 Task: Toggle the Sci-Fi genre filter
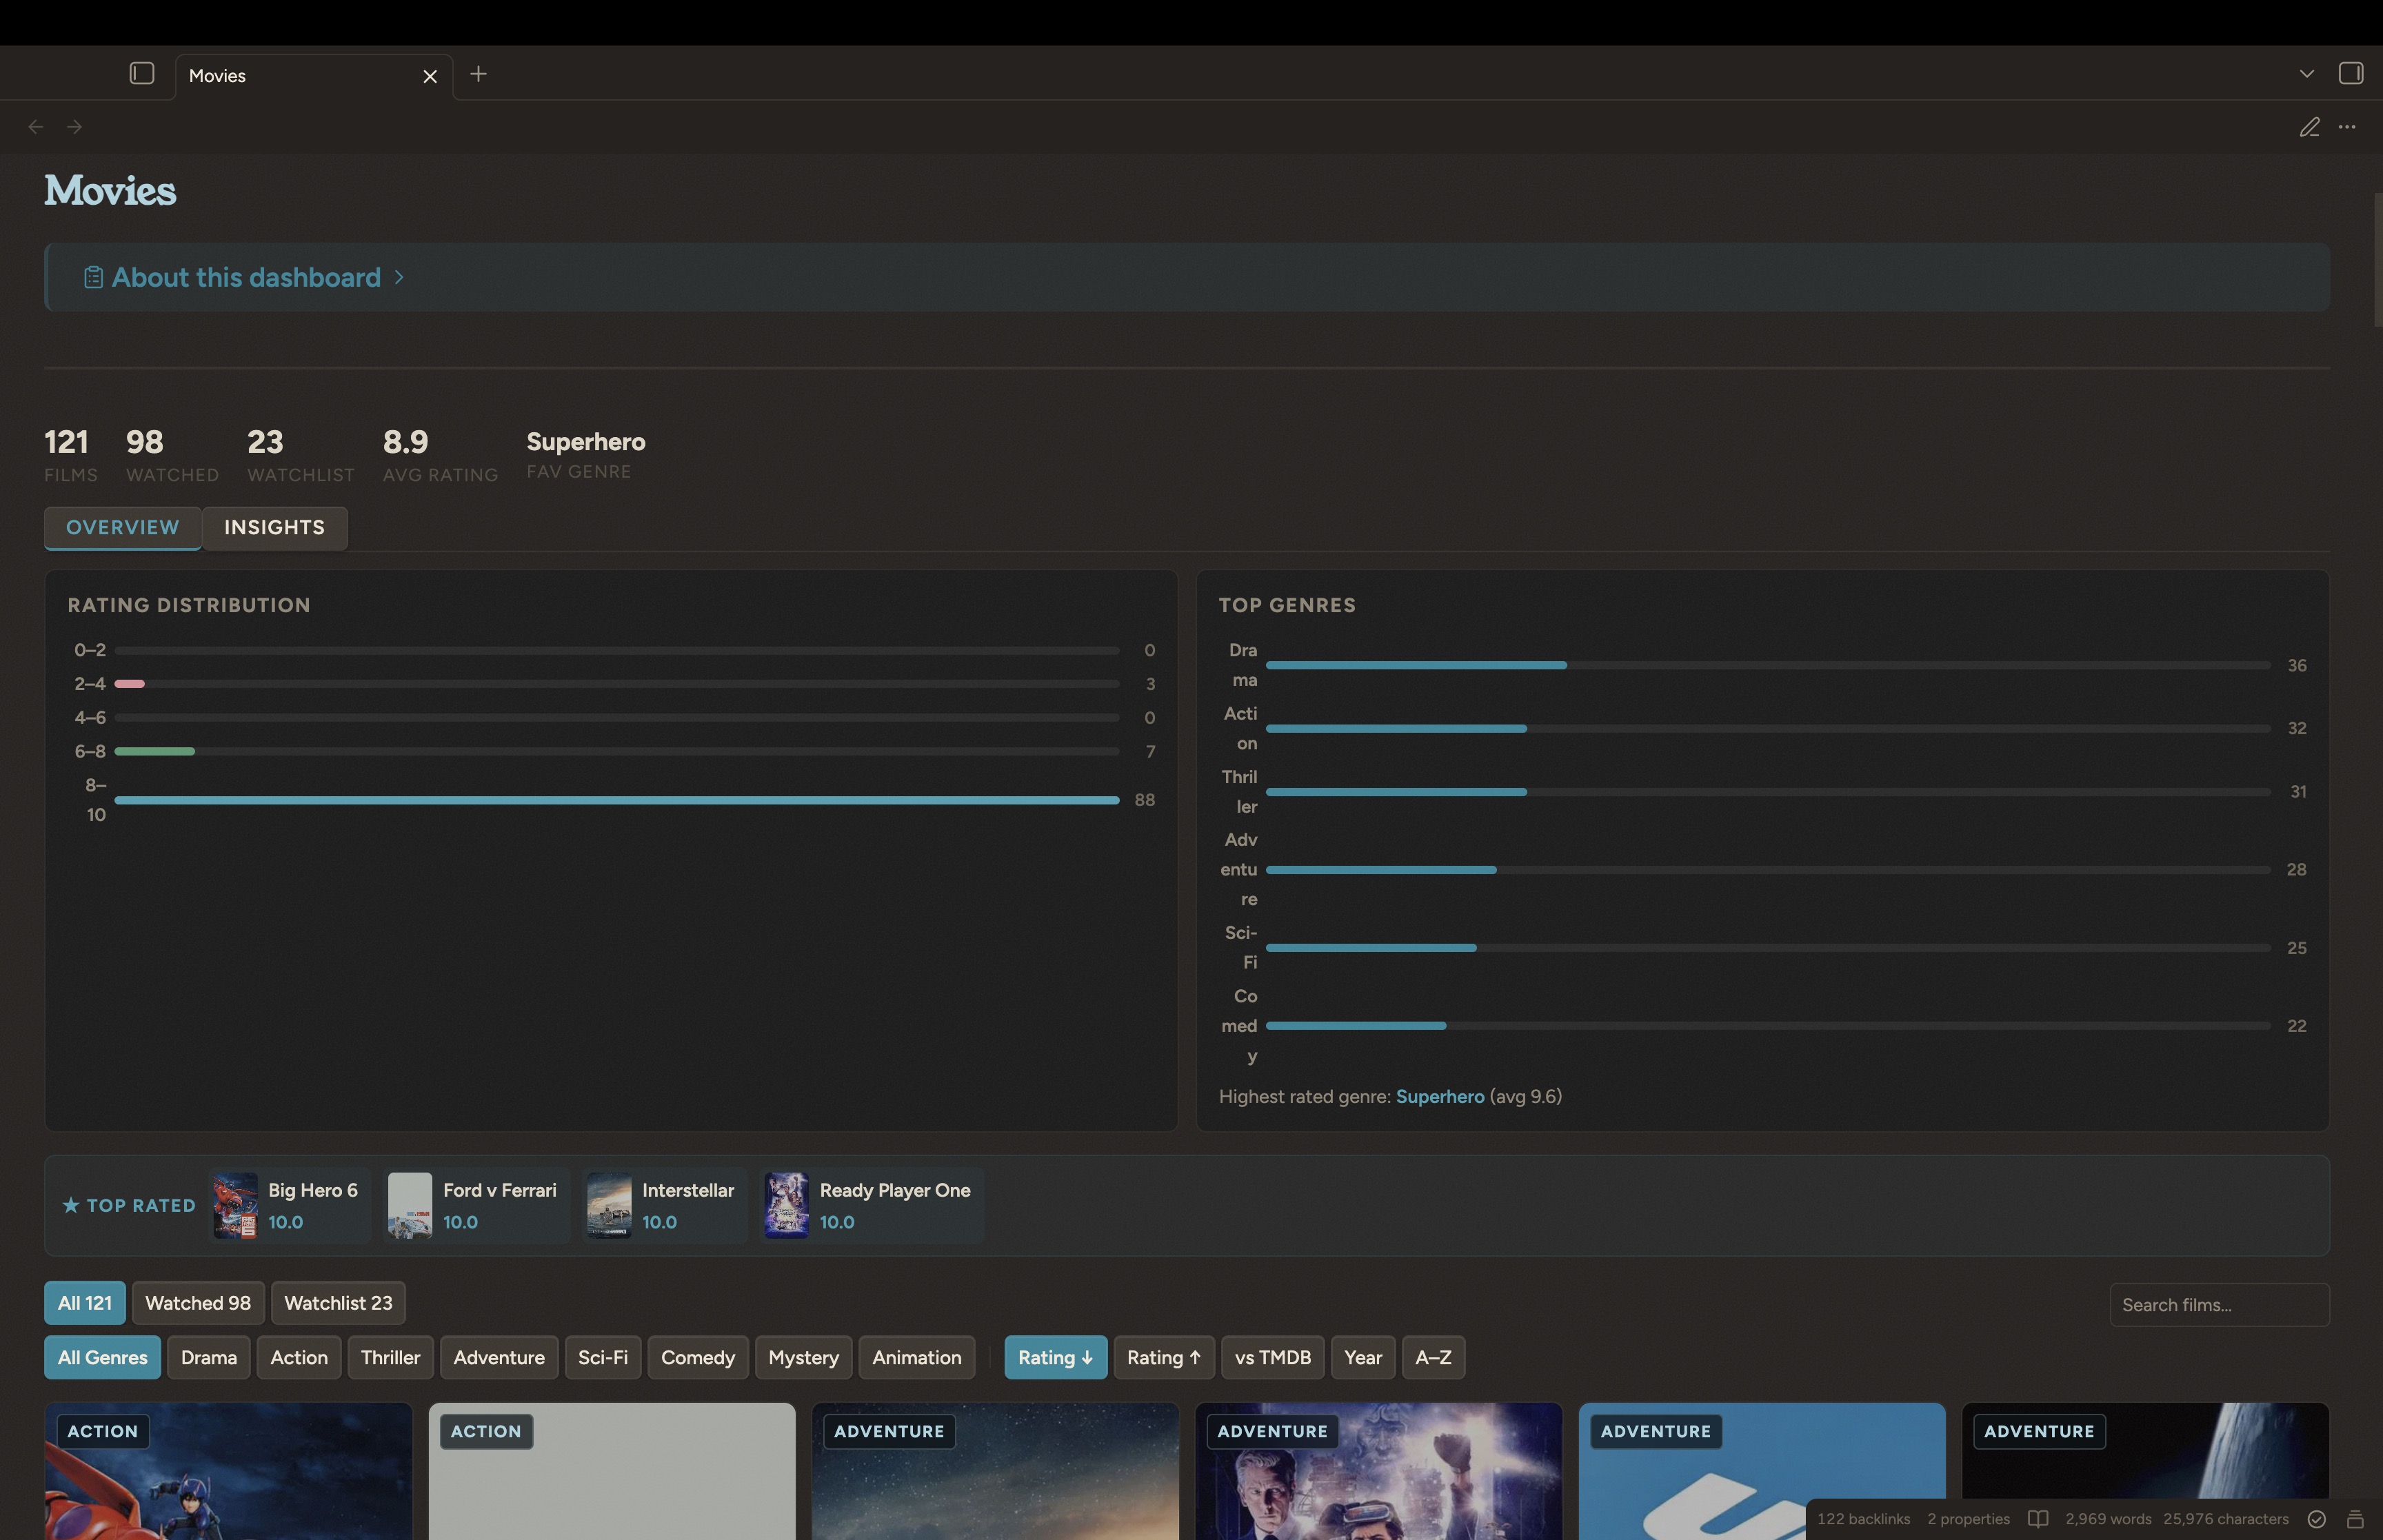point(602,1357)
